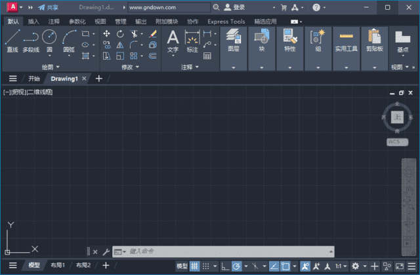This screenshot has width=420, height=275.
Task: Toggle snap mode in status bar
Action: [205, 266]
